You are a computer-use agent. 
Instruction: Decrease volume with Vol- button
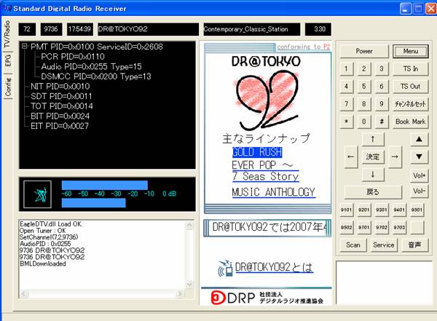pos(419,191)
